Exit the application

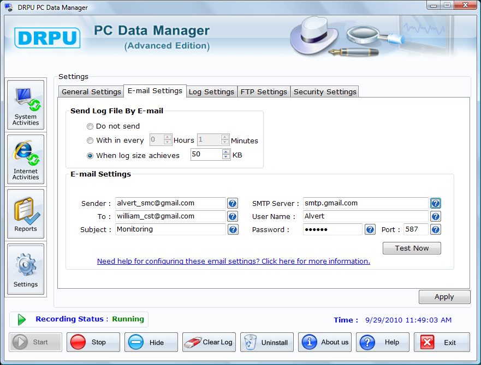click(x=442, y=342)
